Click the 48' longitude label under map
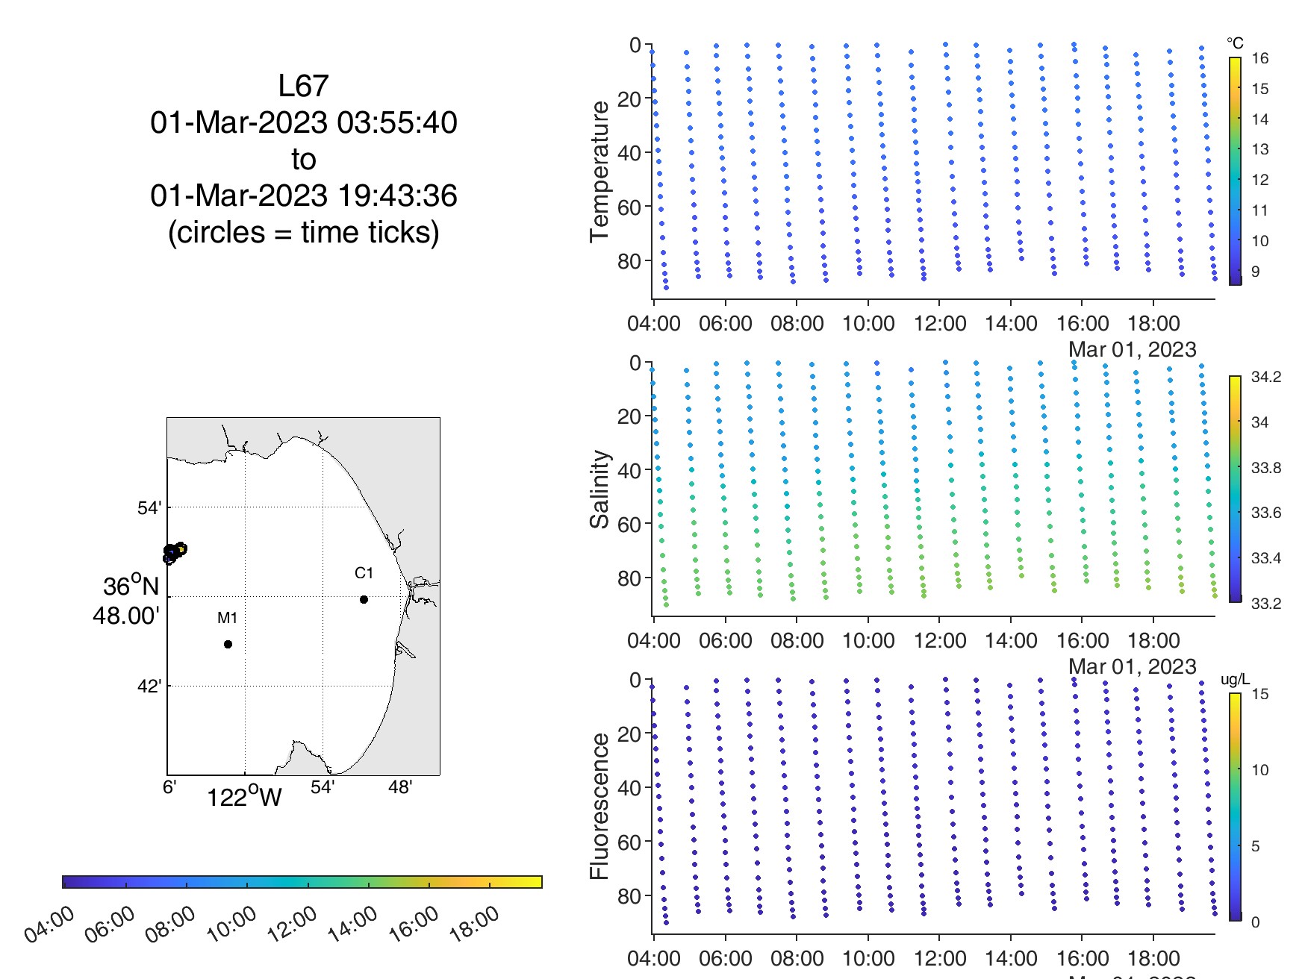Viewport: 1305px width, 979px height. pyautogui.click(x=400, y=787)
